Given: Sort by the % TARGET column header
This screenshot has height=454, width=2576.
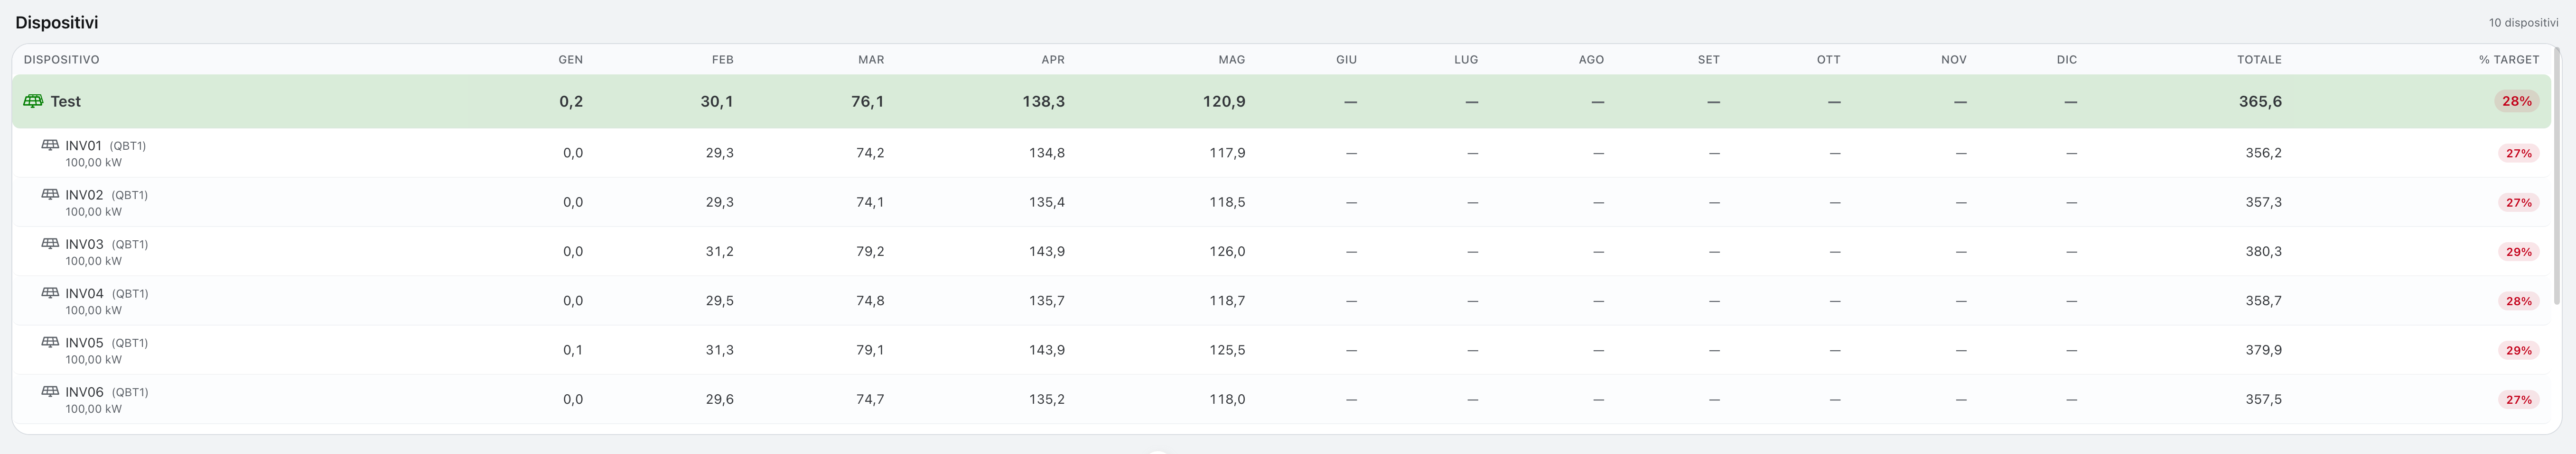Looking at the screenshot, I should (2509, 60).
